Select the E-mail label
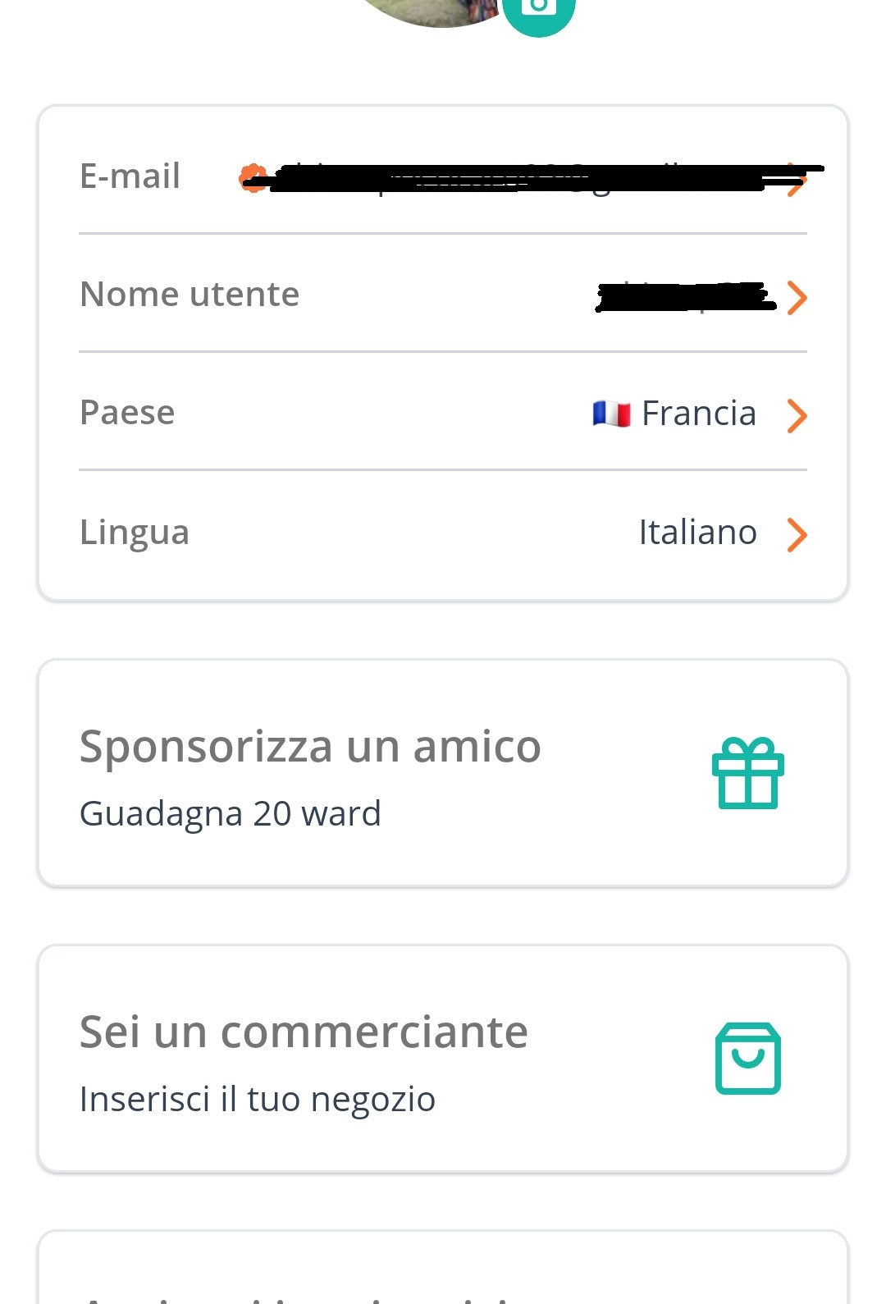The height and width of the screenshot is (1304, 886). click(x=130, y=176)
